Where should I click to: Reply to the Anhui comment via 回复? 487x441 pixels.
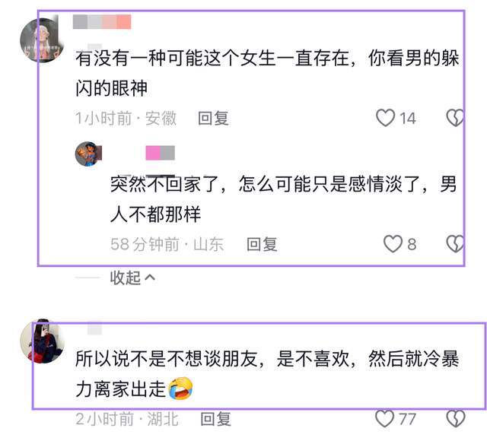tap(213, 119)
